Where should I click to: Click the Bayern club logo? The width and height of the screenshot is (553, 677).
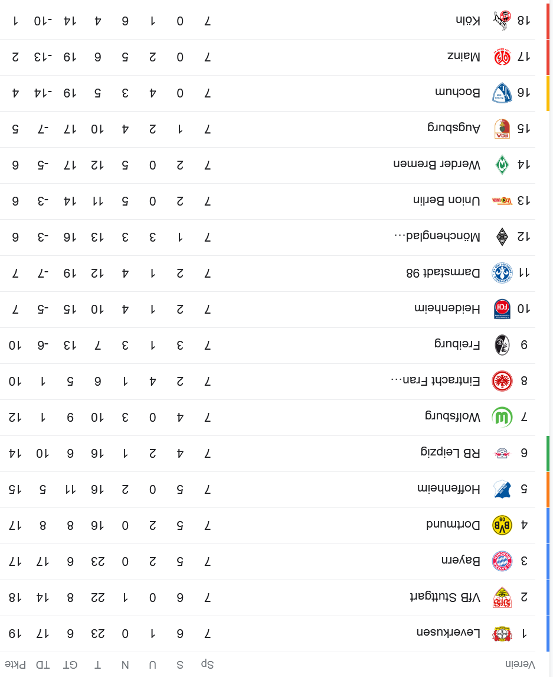pyautogui.click(x=502, y=562)
